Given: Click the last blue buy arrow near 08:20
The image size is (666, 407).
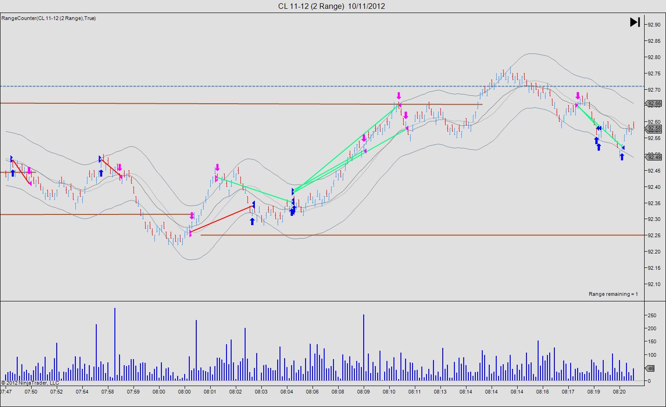Looking at the screenshot, I should [622, 157].
